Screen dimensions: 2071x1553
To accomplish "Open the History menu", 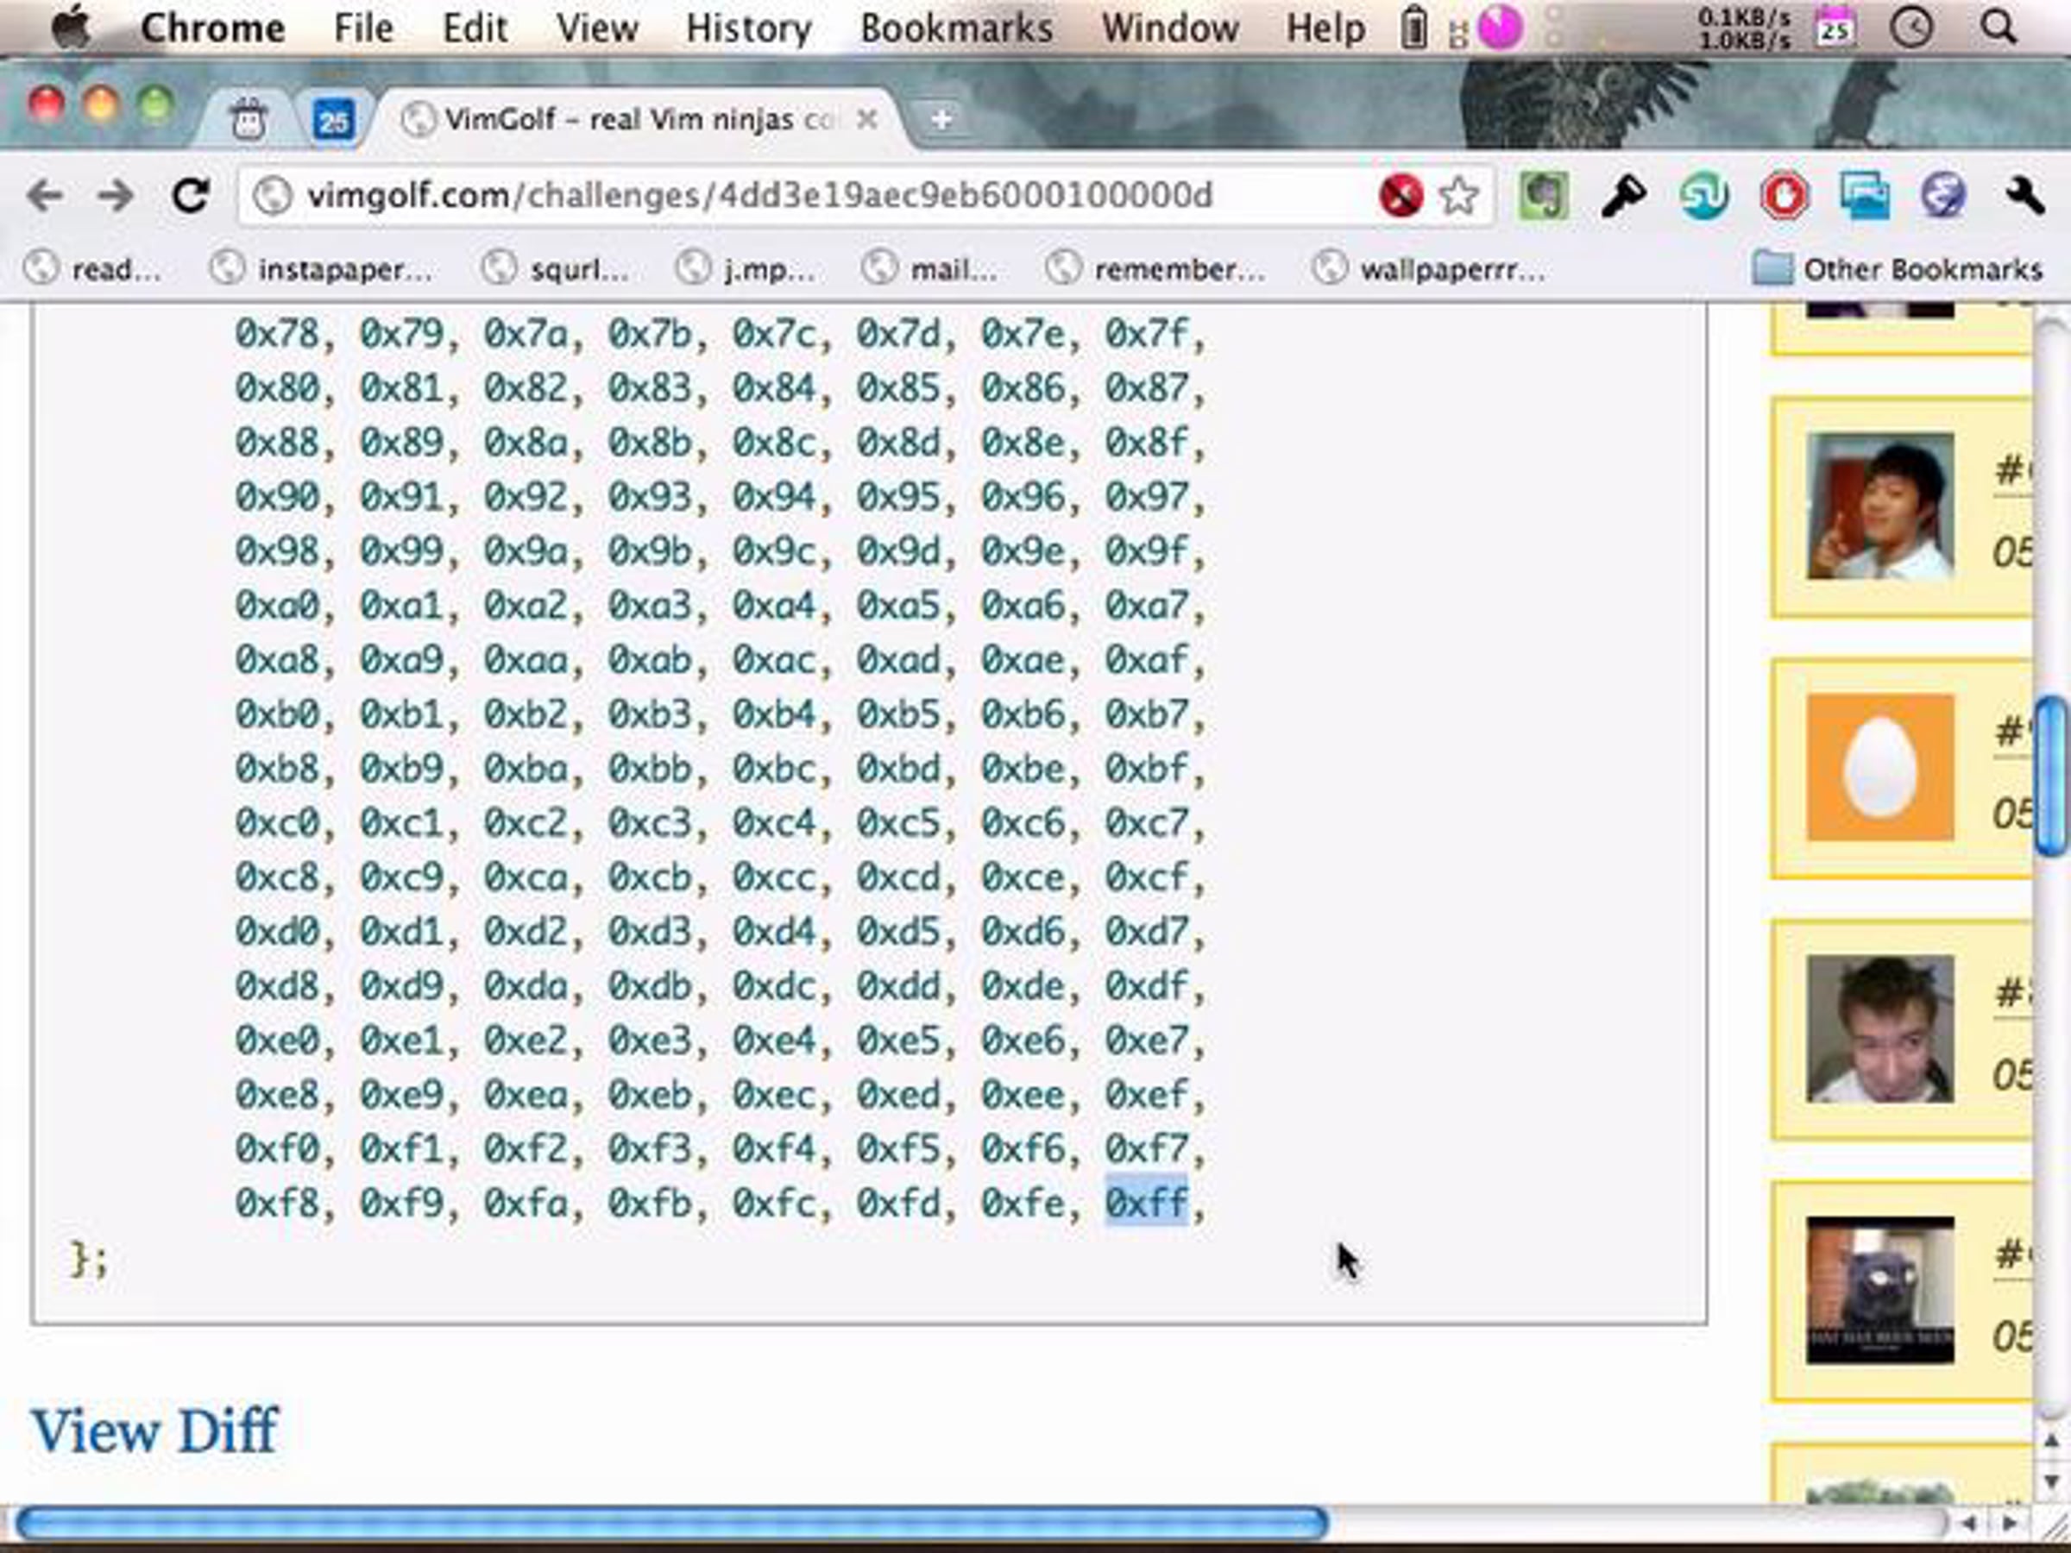I will (748, 28).
